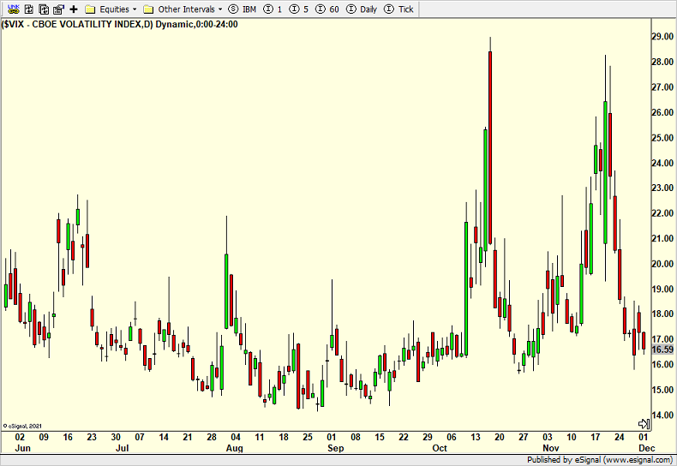This screenshot has width=677, height=466.
Task: Switch to the 60-minute interval
Action: pos(328,9)
